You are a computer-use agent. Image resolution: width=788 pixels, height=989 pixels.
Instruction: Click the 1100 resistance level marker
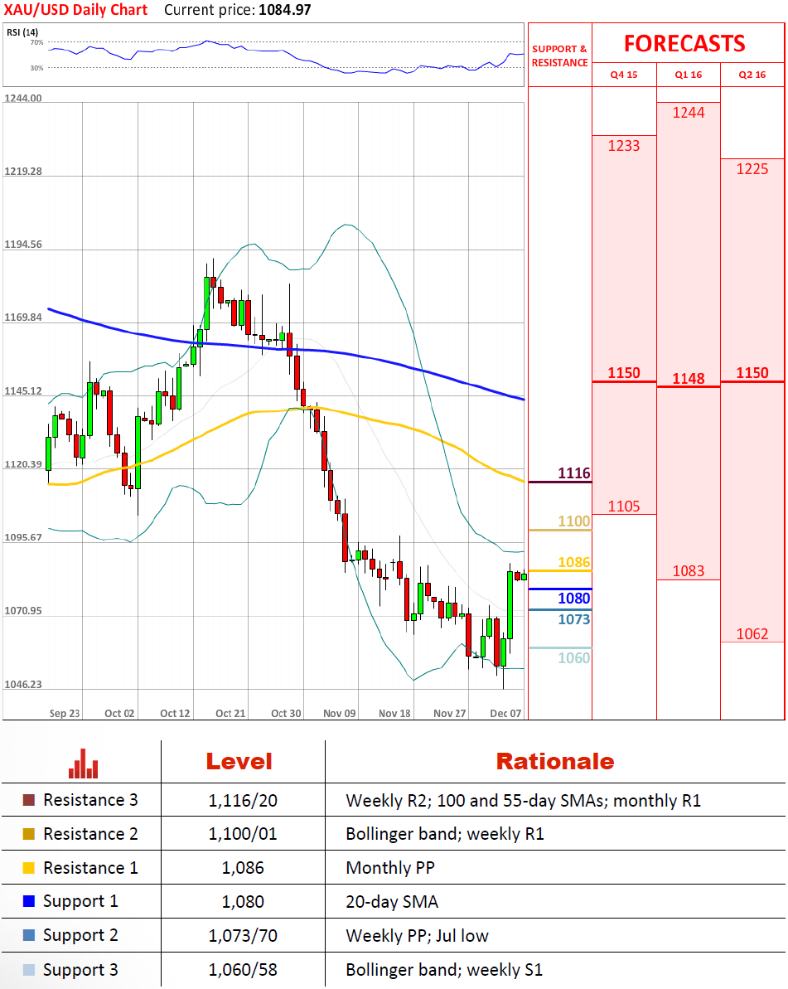[573, 521]
